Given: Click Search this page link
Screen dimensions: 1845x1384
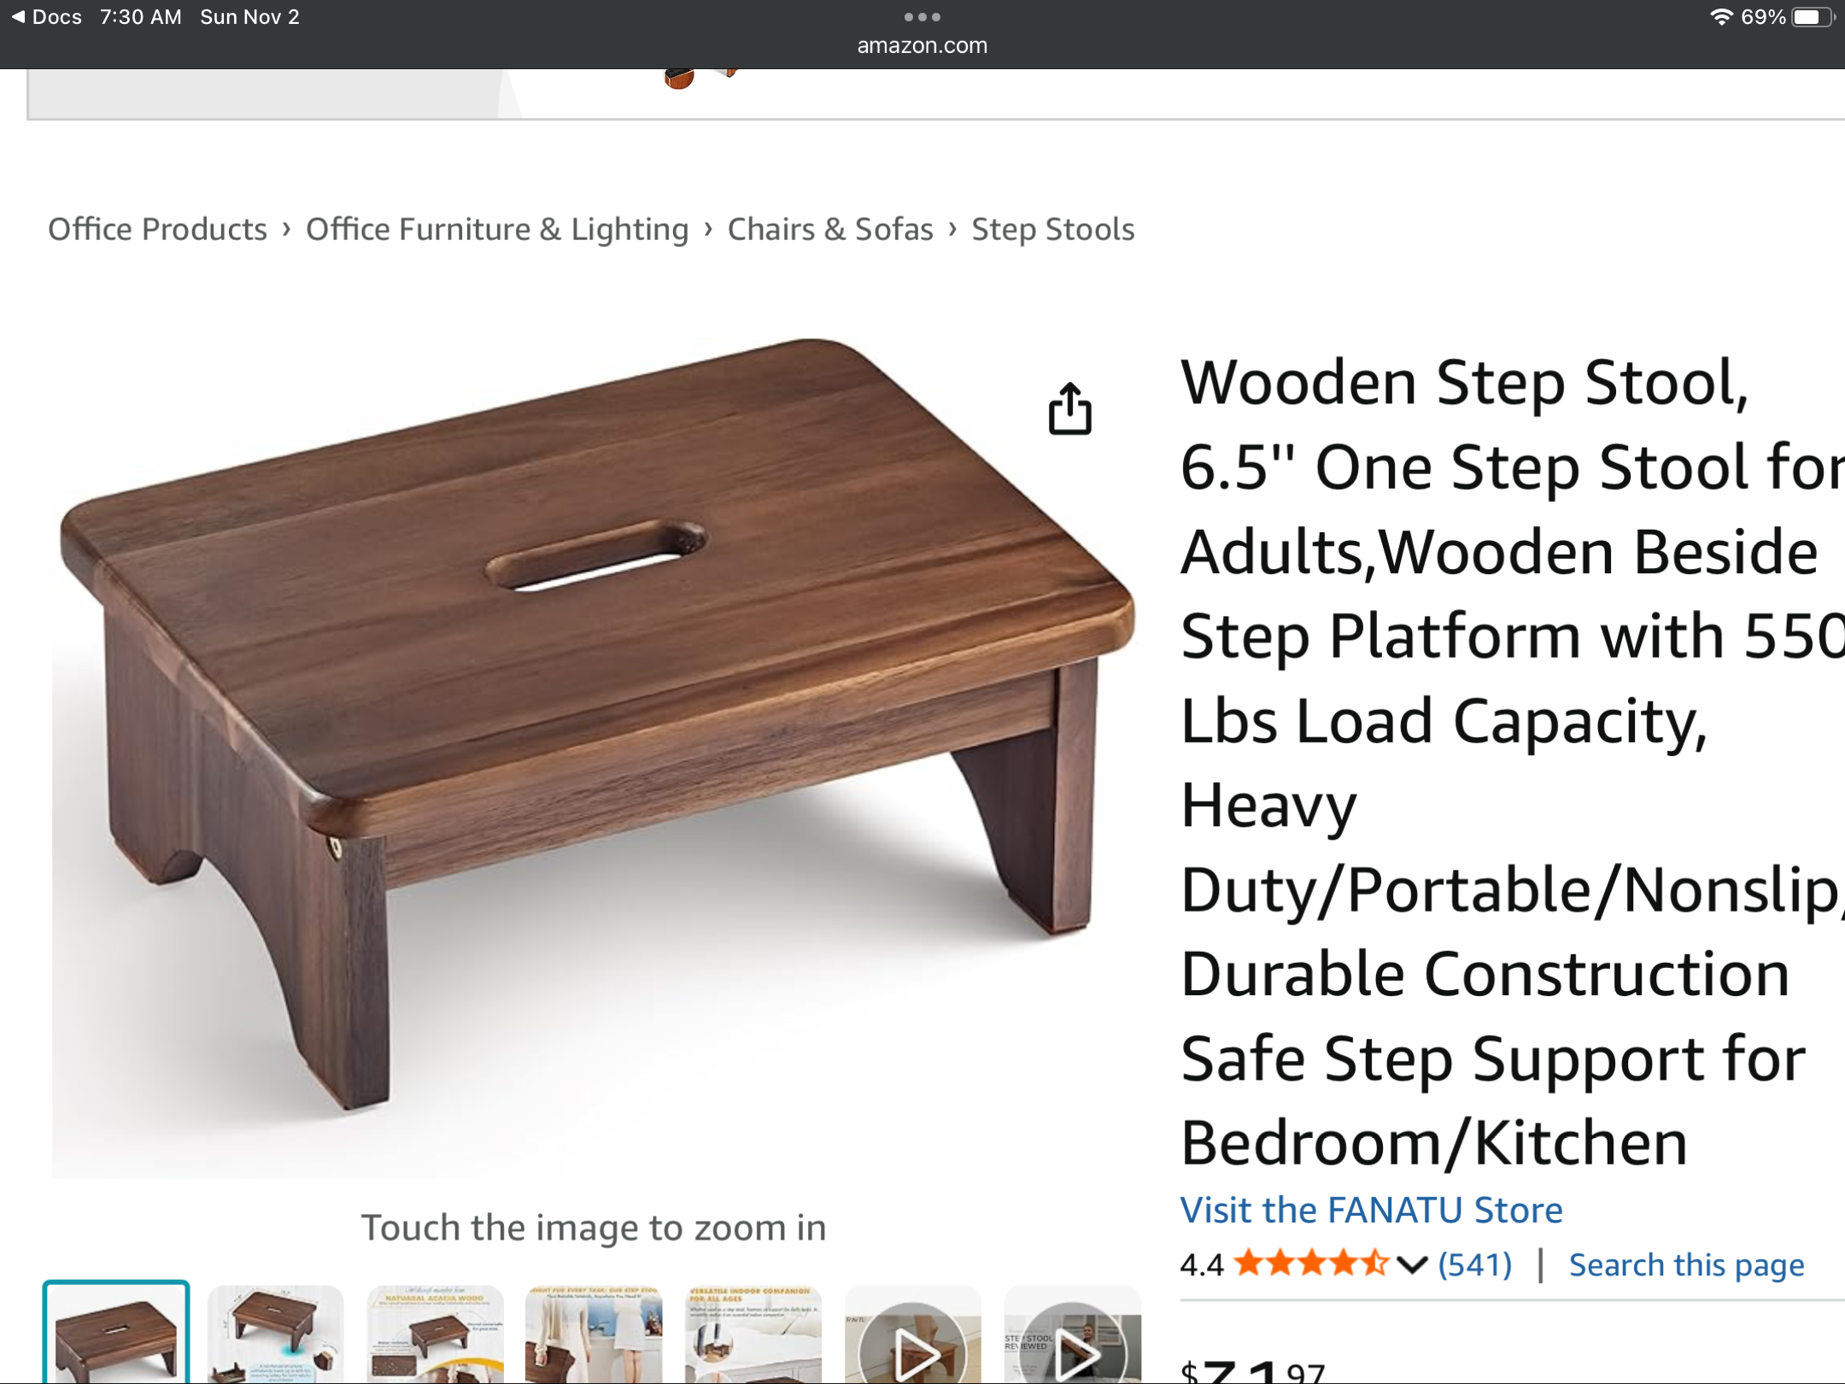Looking at the screenshot, I should coord(1686,1264).
